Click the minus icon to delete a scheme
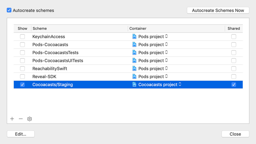The width and height of the screenshot is (256, 144). coord(21,119)
